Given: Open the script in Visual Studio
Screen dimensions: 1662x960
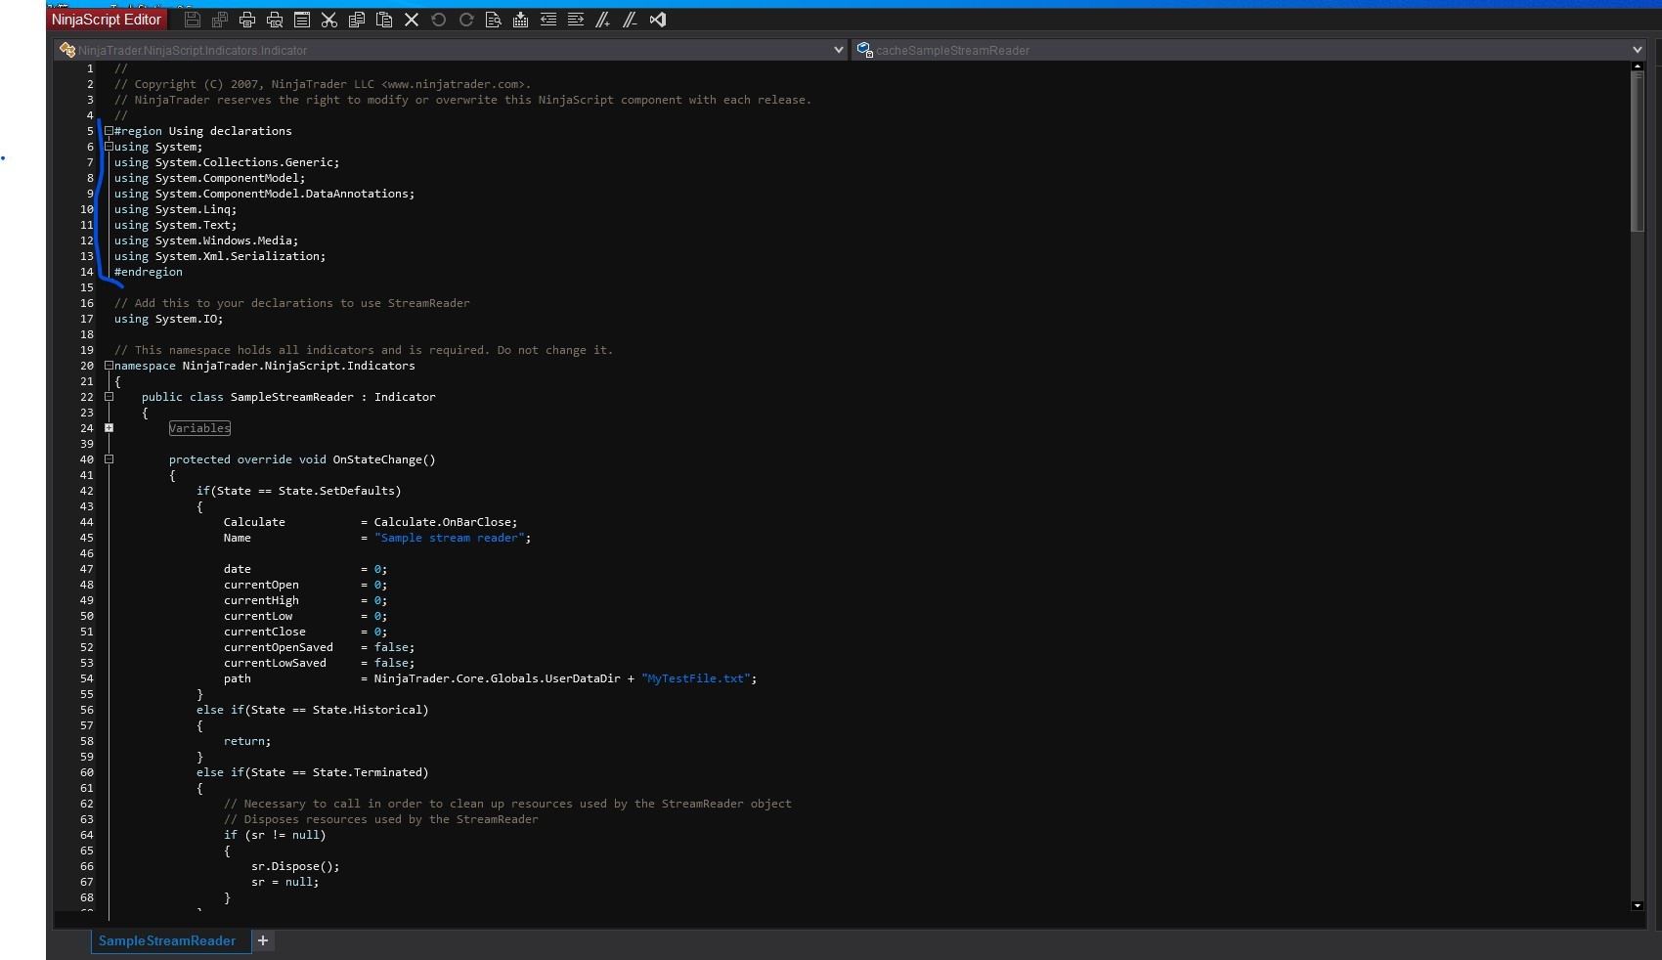Looking at the screenshot, I should (658, 20).
